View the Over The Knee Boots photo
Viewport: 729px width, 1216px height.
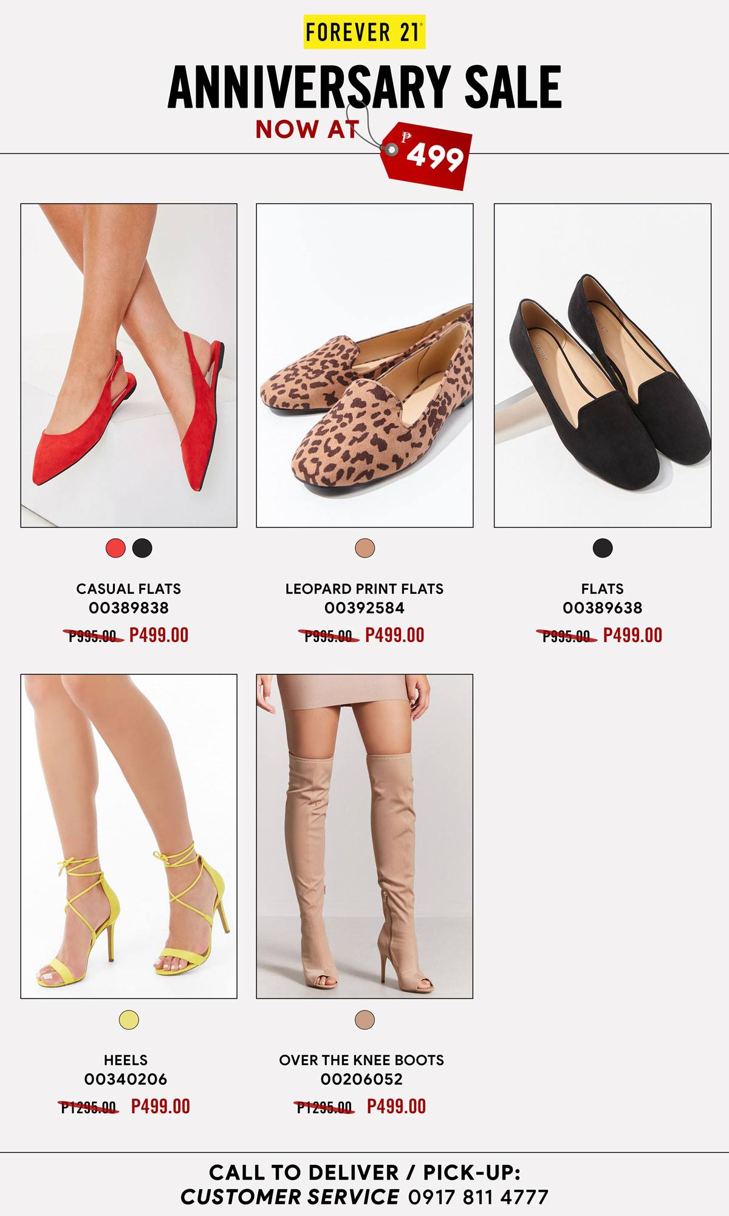coord(364,836)
